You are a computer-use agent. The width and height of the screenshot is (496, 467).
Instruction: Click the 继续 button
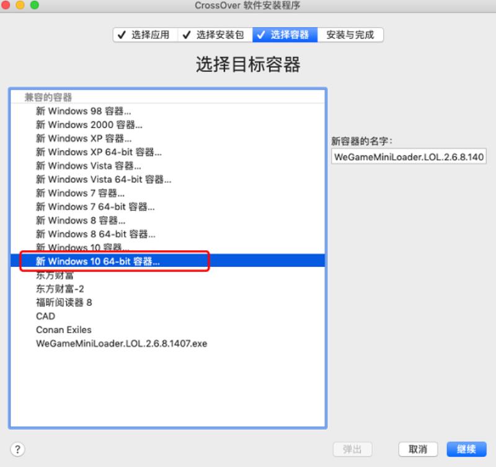point(466,449)
